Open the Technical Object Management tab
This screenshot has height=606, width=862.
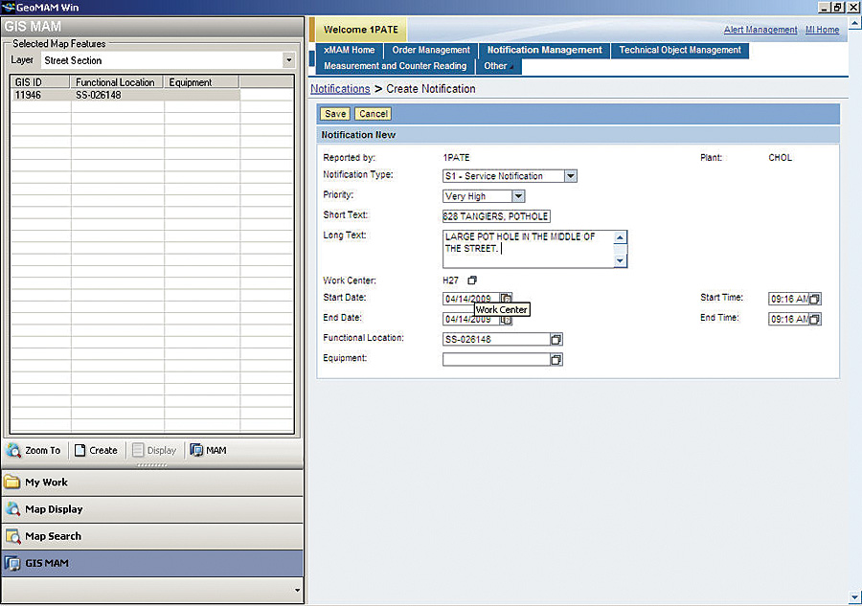tap(680, 50)
